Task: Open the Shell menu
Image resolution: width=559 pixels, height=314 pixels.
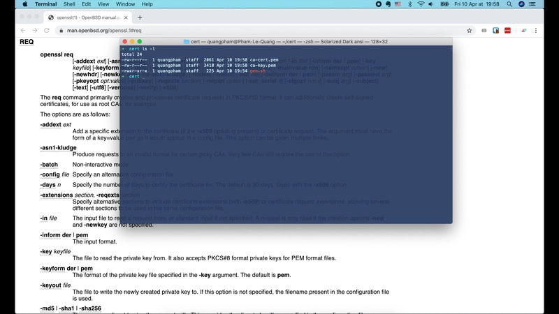Action: click(x=69, y=4)
